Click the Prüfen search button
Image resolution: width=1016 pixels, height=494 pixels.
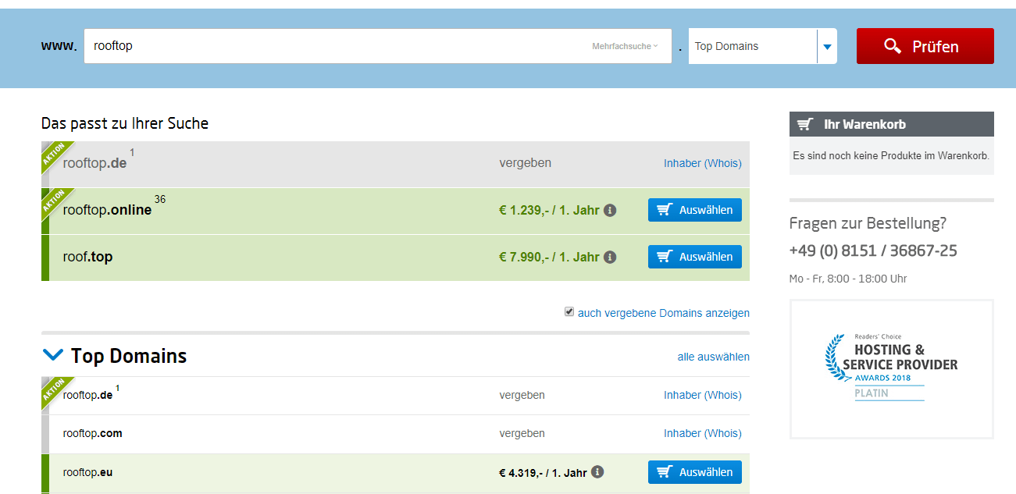click(x=925, y=46)
